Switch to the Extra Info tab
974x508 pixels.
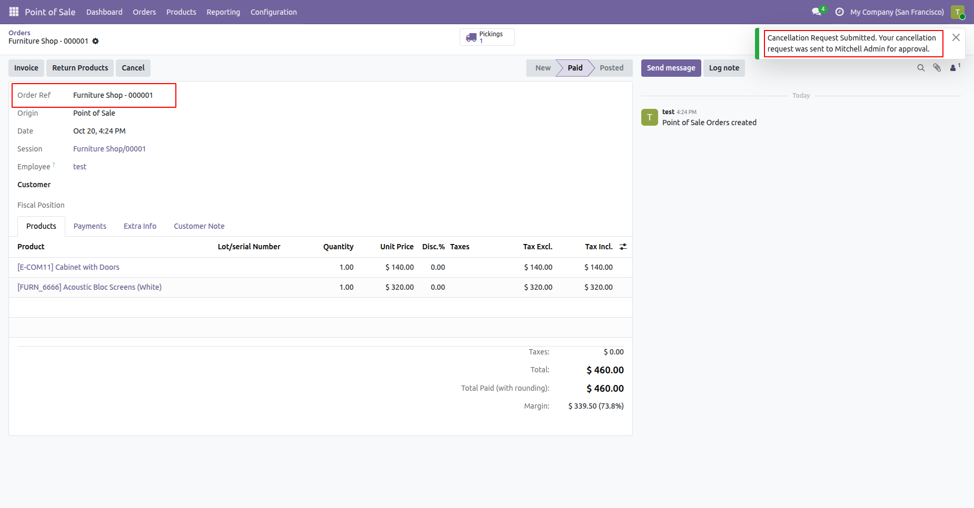[x=140, y=226]
